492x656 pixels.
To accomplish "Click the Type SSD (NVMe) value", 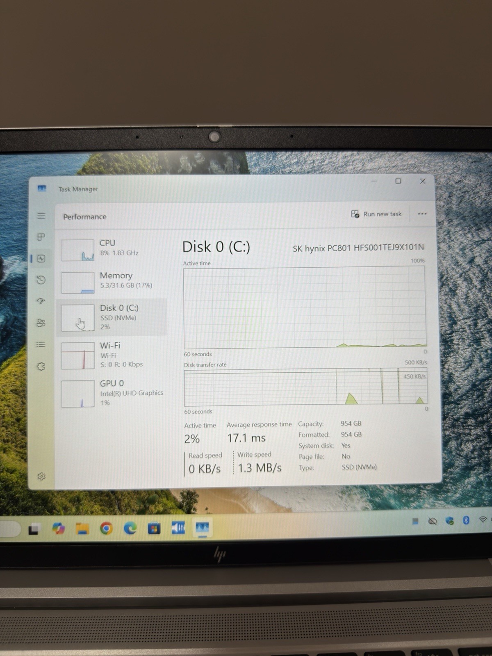I will 359,467.
